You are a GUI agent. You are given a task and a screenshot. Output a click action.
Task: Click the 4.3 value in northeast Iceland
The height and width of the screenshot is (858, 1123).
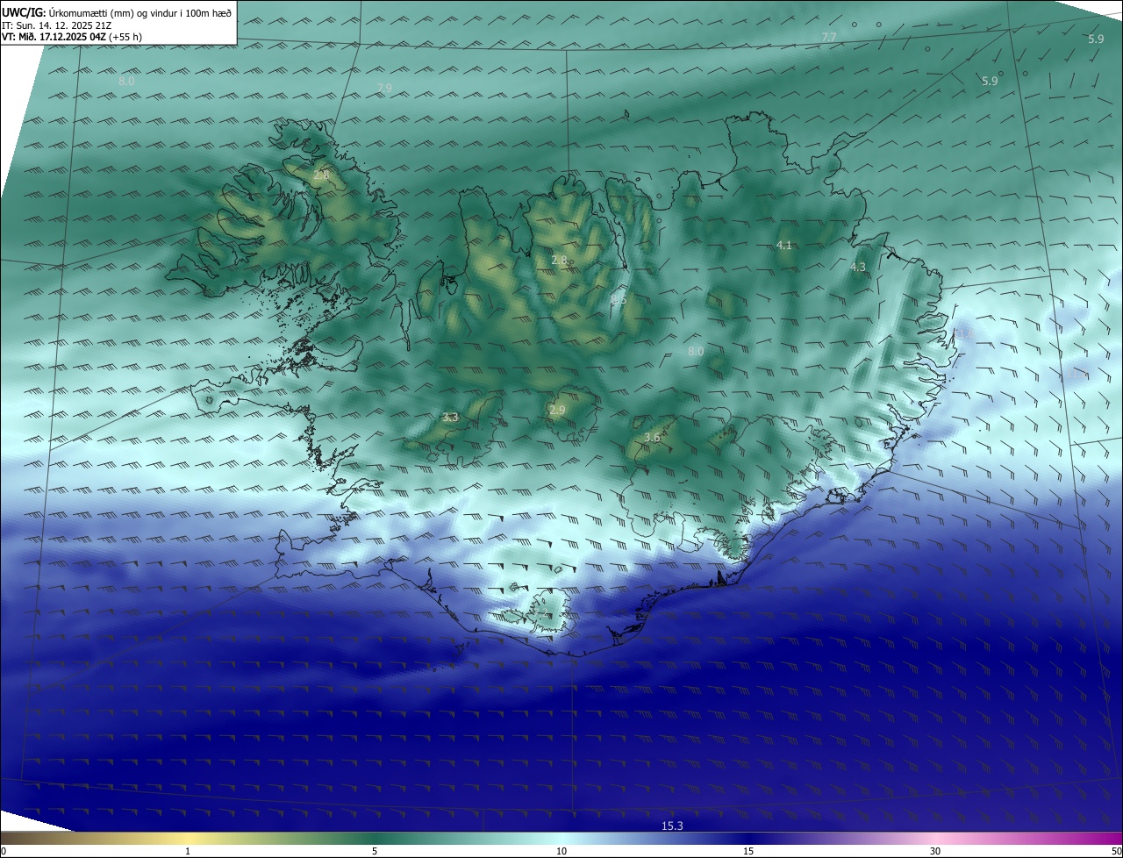[858, 268]
